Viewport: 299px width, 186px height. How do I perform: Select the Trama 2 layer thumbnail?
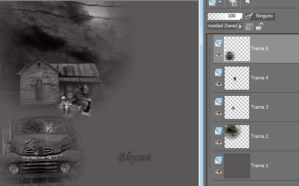click(x=237, y=136)
